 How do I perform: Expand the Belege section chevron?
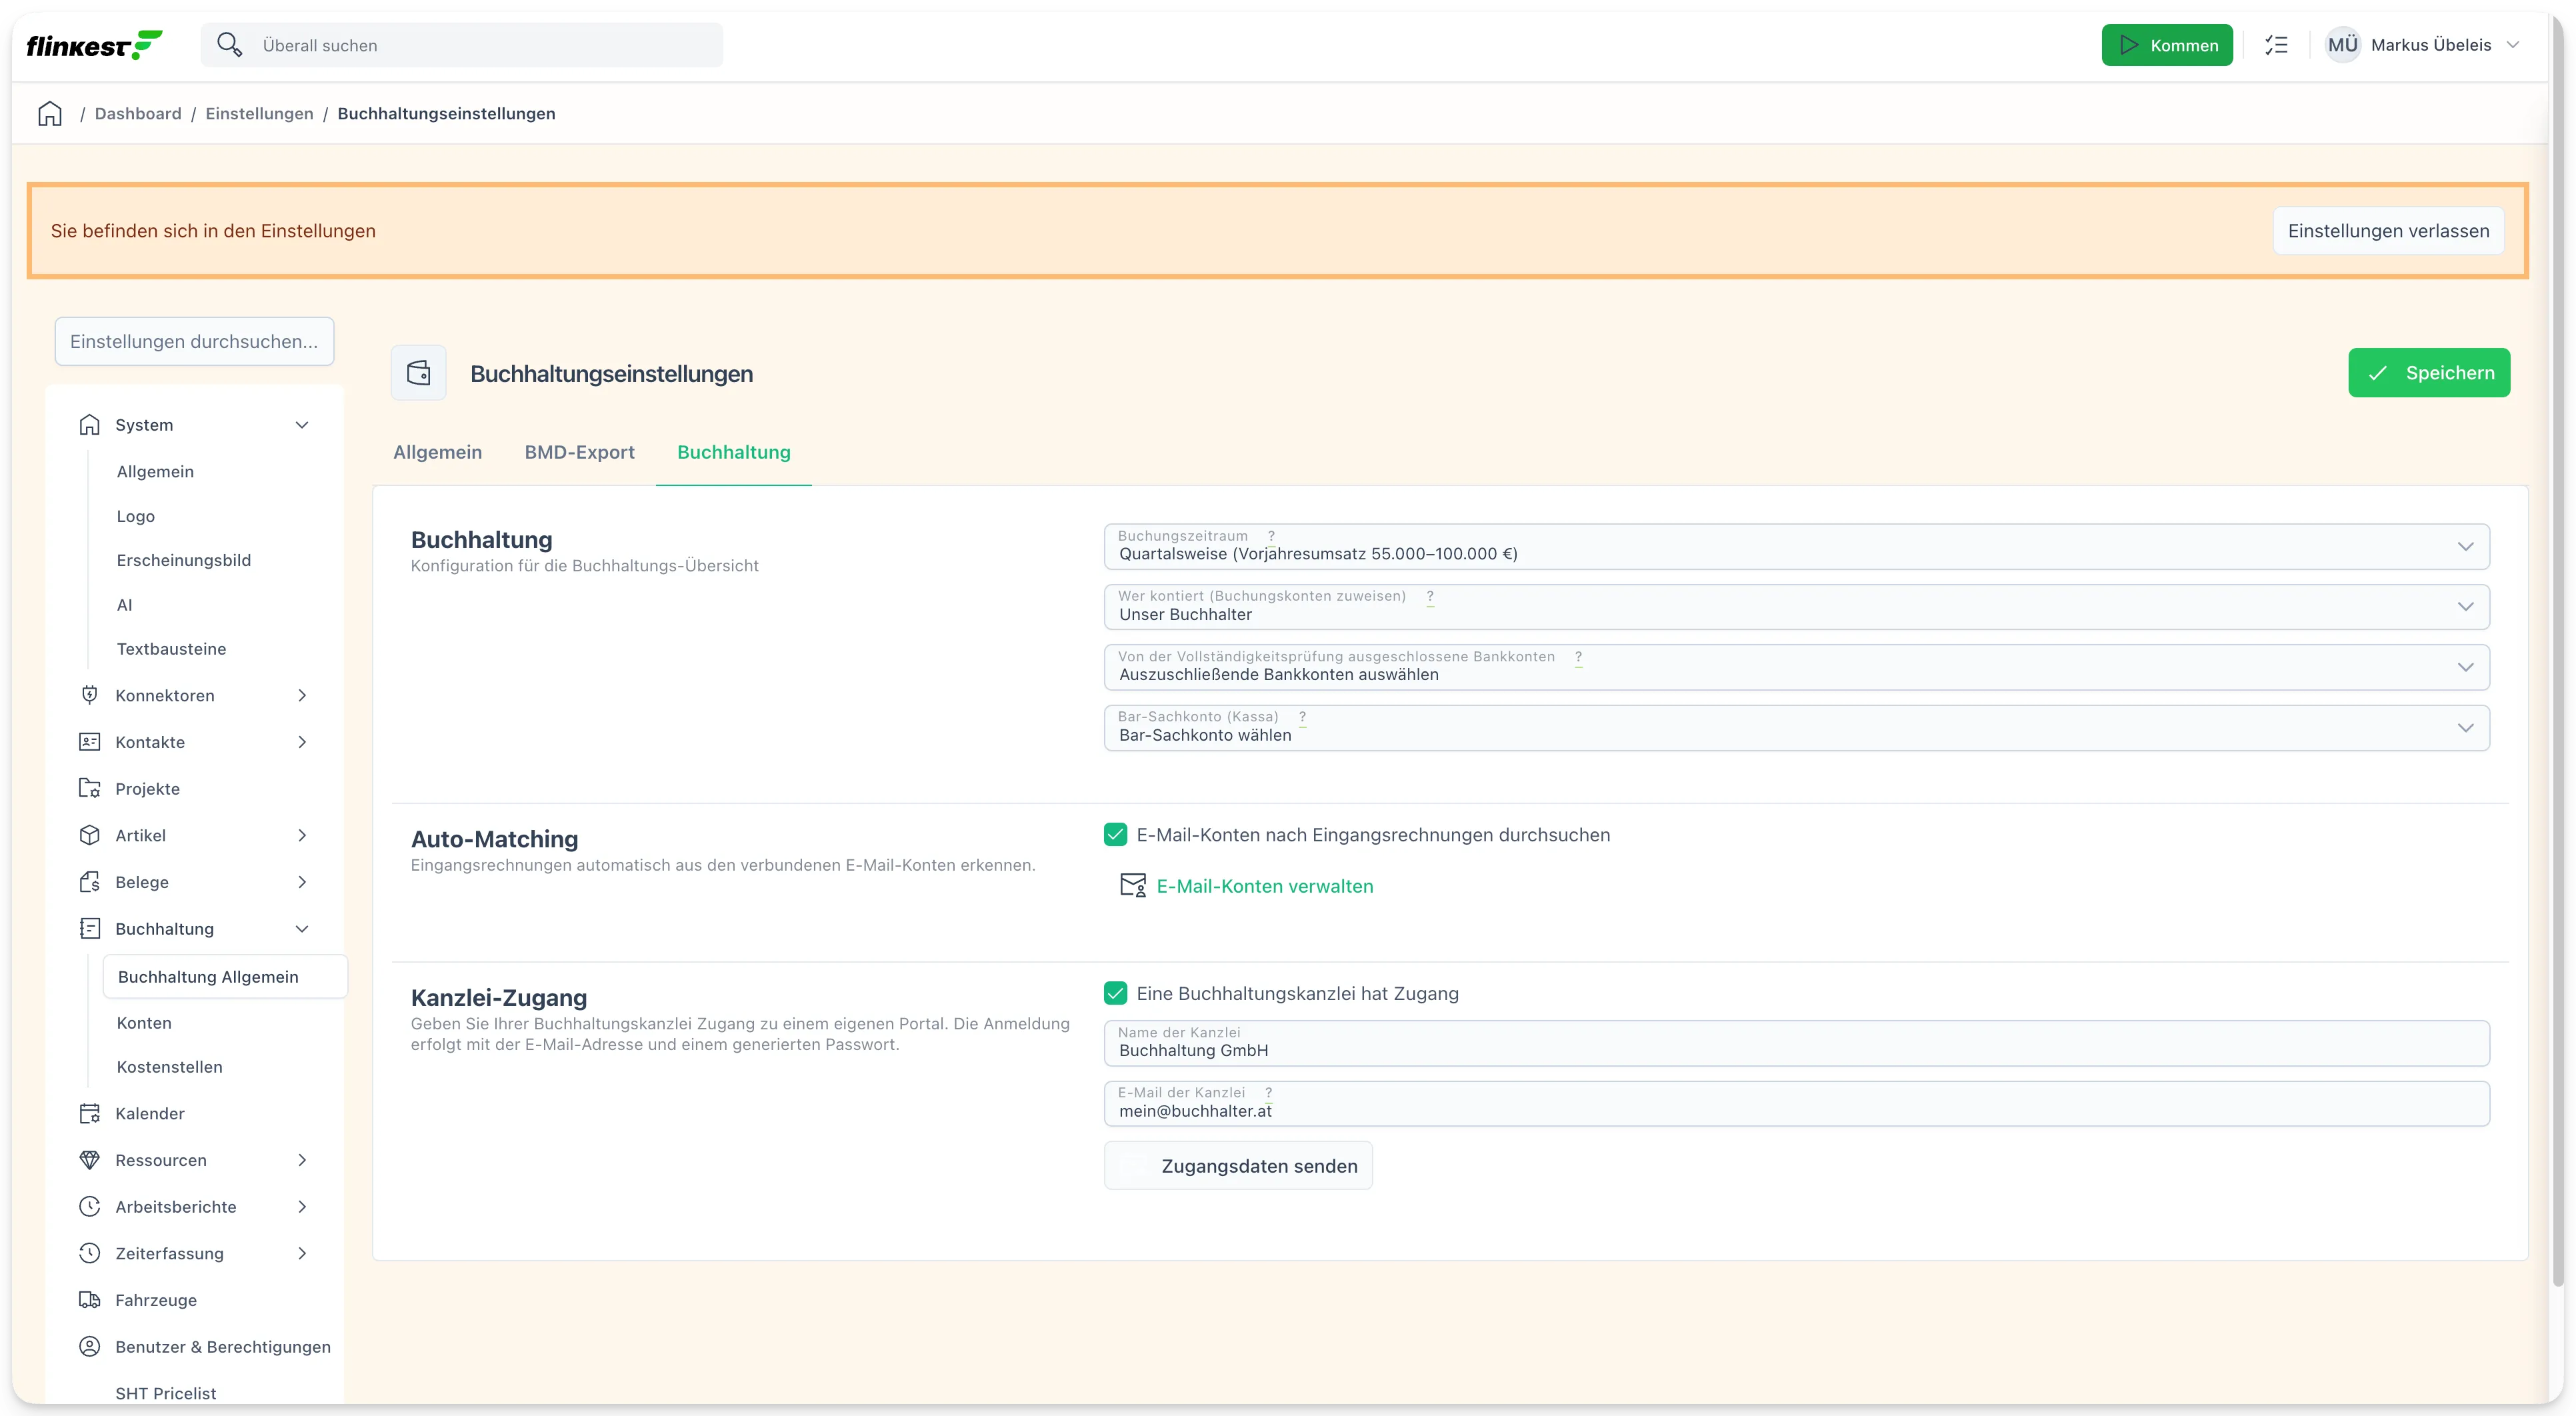[302, 882]
